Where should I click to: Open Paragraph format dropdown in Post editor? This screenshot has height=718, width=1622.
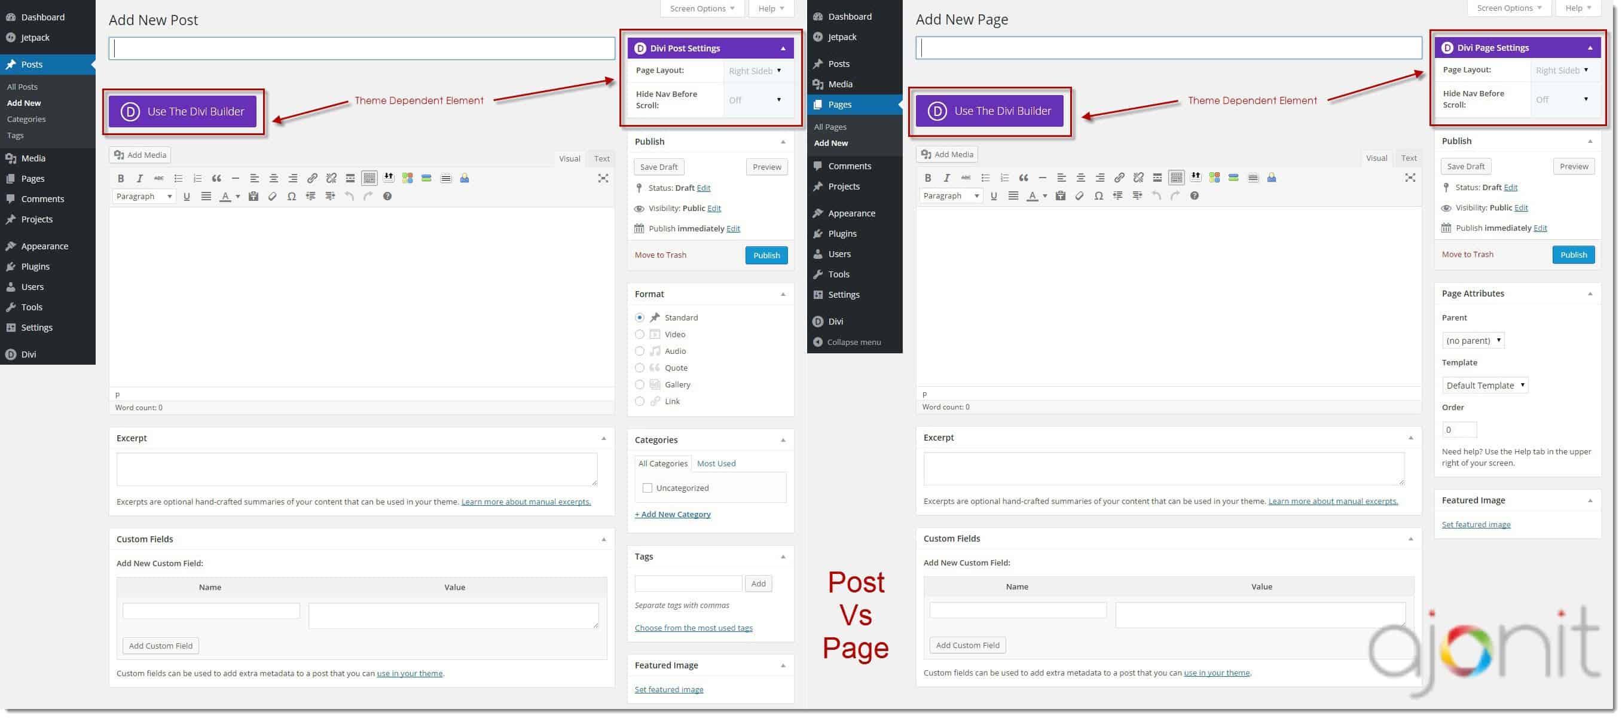143,197
